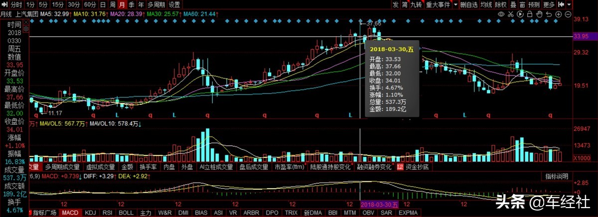Viewport: 598px width, 217px height.
Task: Select 外盘 tab
Action: (187, 167)
